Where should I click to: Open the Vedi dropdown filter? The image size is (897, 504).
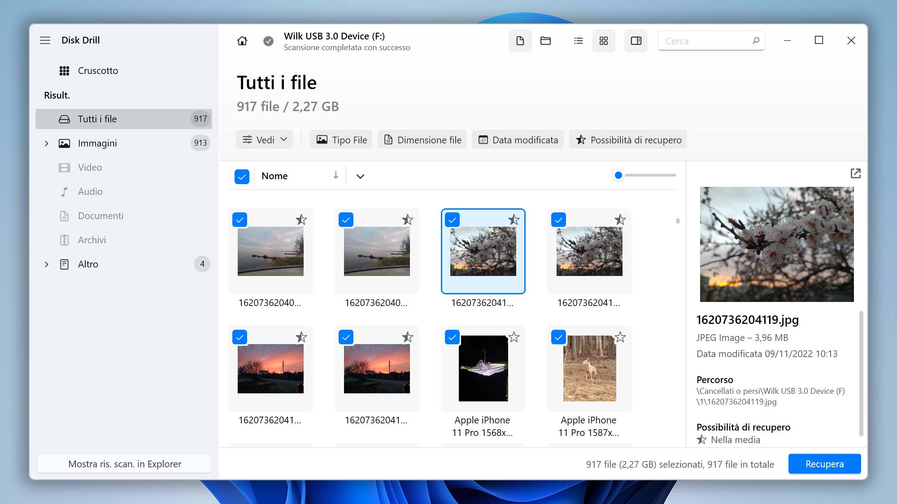coord(265,140)
